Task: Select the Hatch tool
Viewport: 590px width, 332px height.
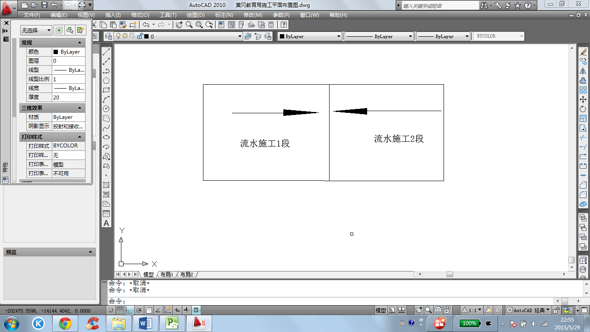Action: point(106,185)
